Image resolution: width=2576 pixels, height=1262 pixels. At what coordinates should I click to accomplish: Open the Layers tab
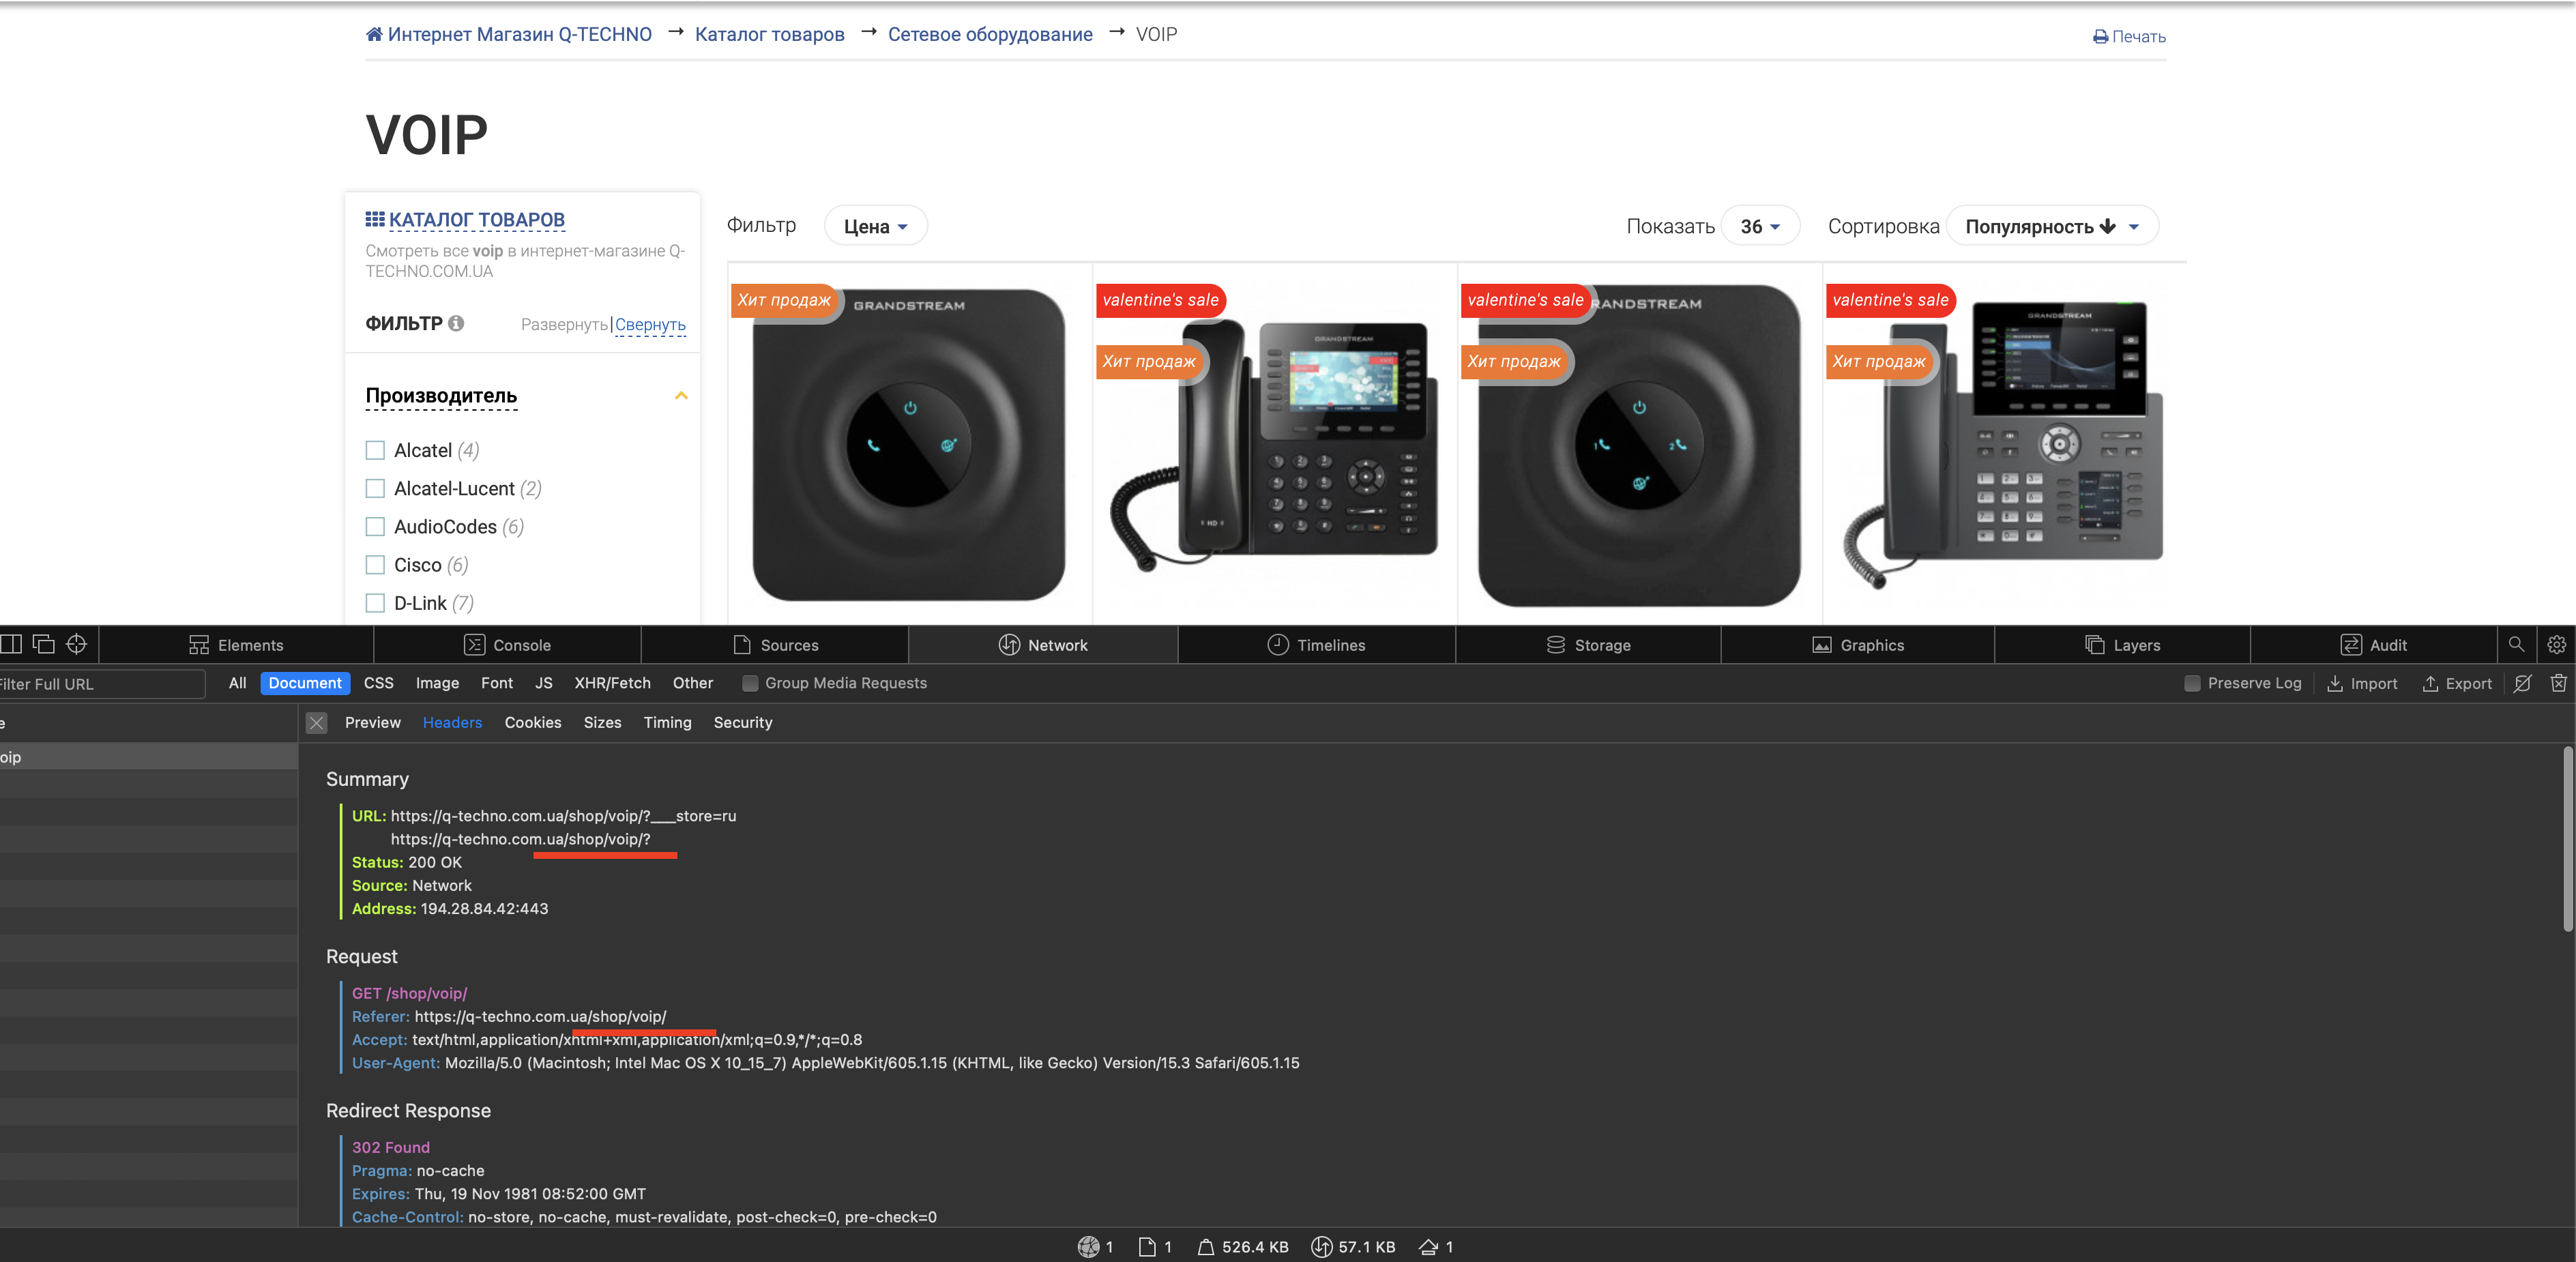tap(2122, 645)
